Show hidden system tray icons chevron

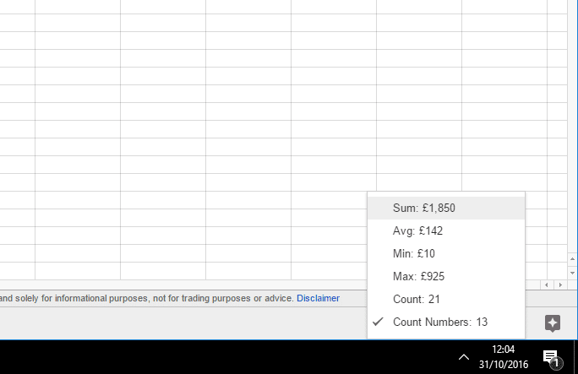coord(464,357)
